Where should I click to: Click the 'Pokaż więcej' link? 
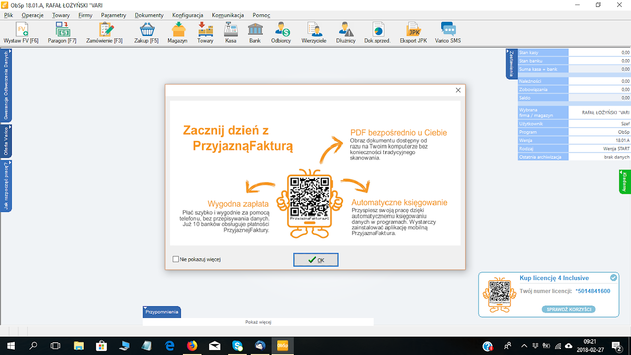click(258, 322)
